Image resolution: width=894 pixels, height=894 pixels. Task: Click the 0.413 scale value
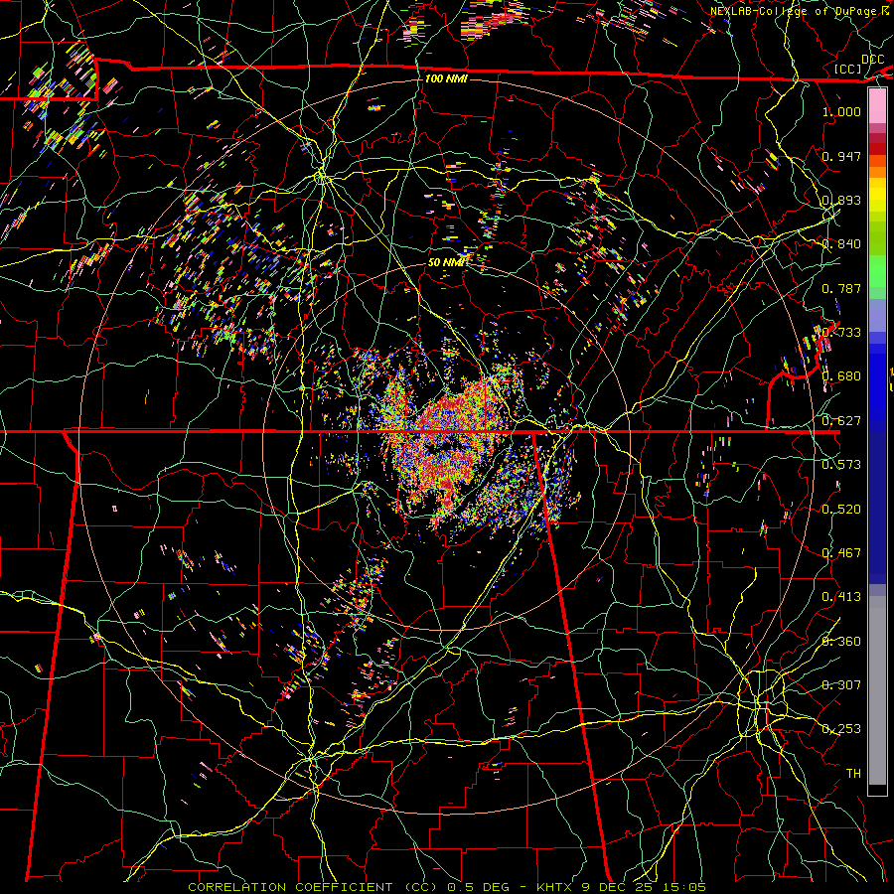click(841, 597)
